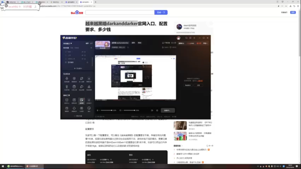Open smiley icon tool in 基础工具 section
The width and height of the screenshot is (301, 169).
tap(89, 109)
